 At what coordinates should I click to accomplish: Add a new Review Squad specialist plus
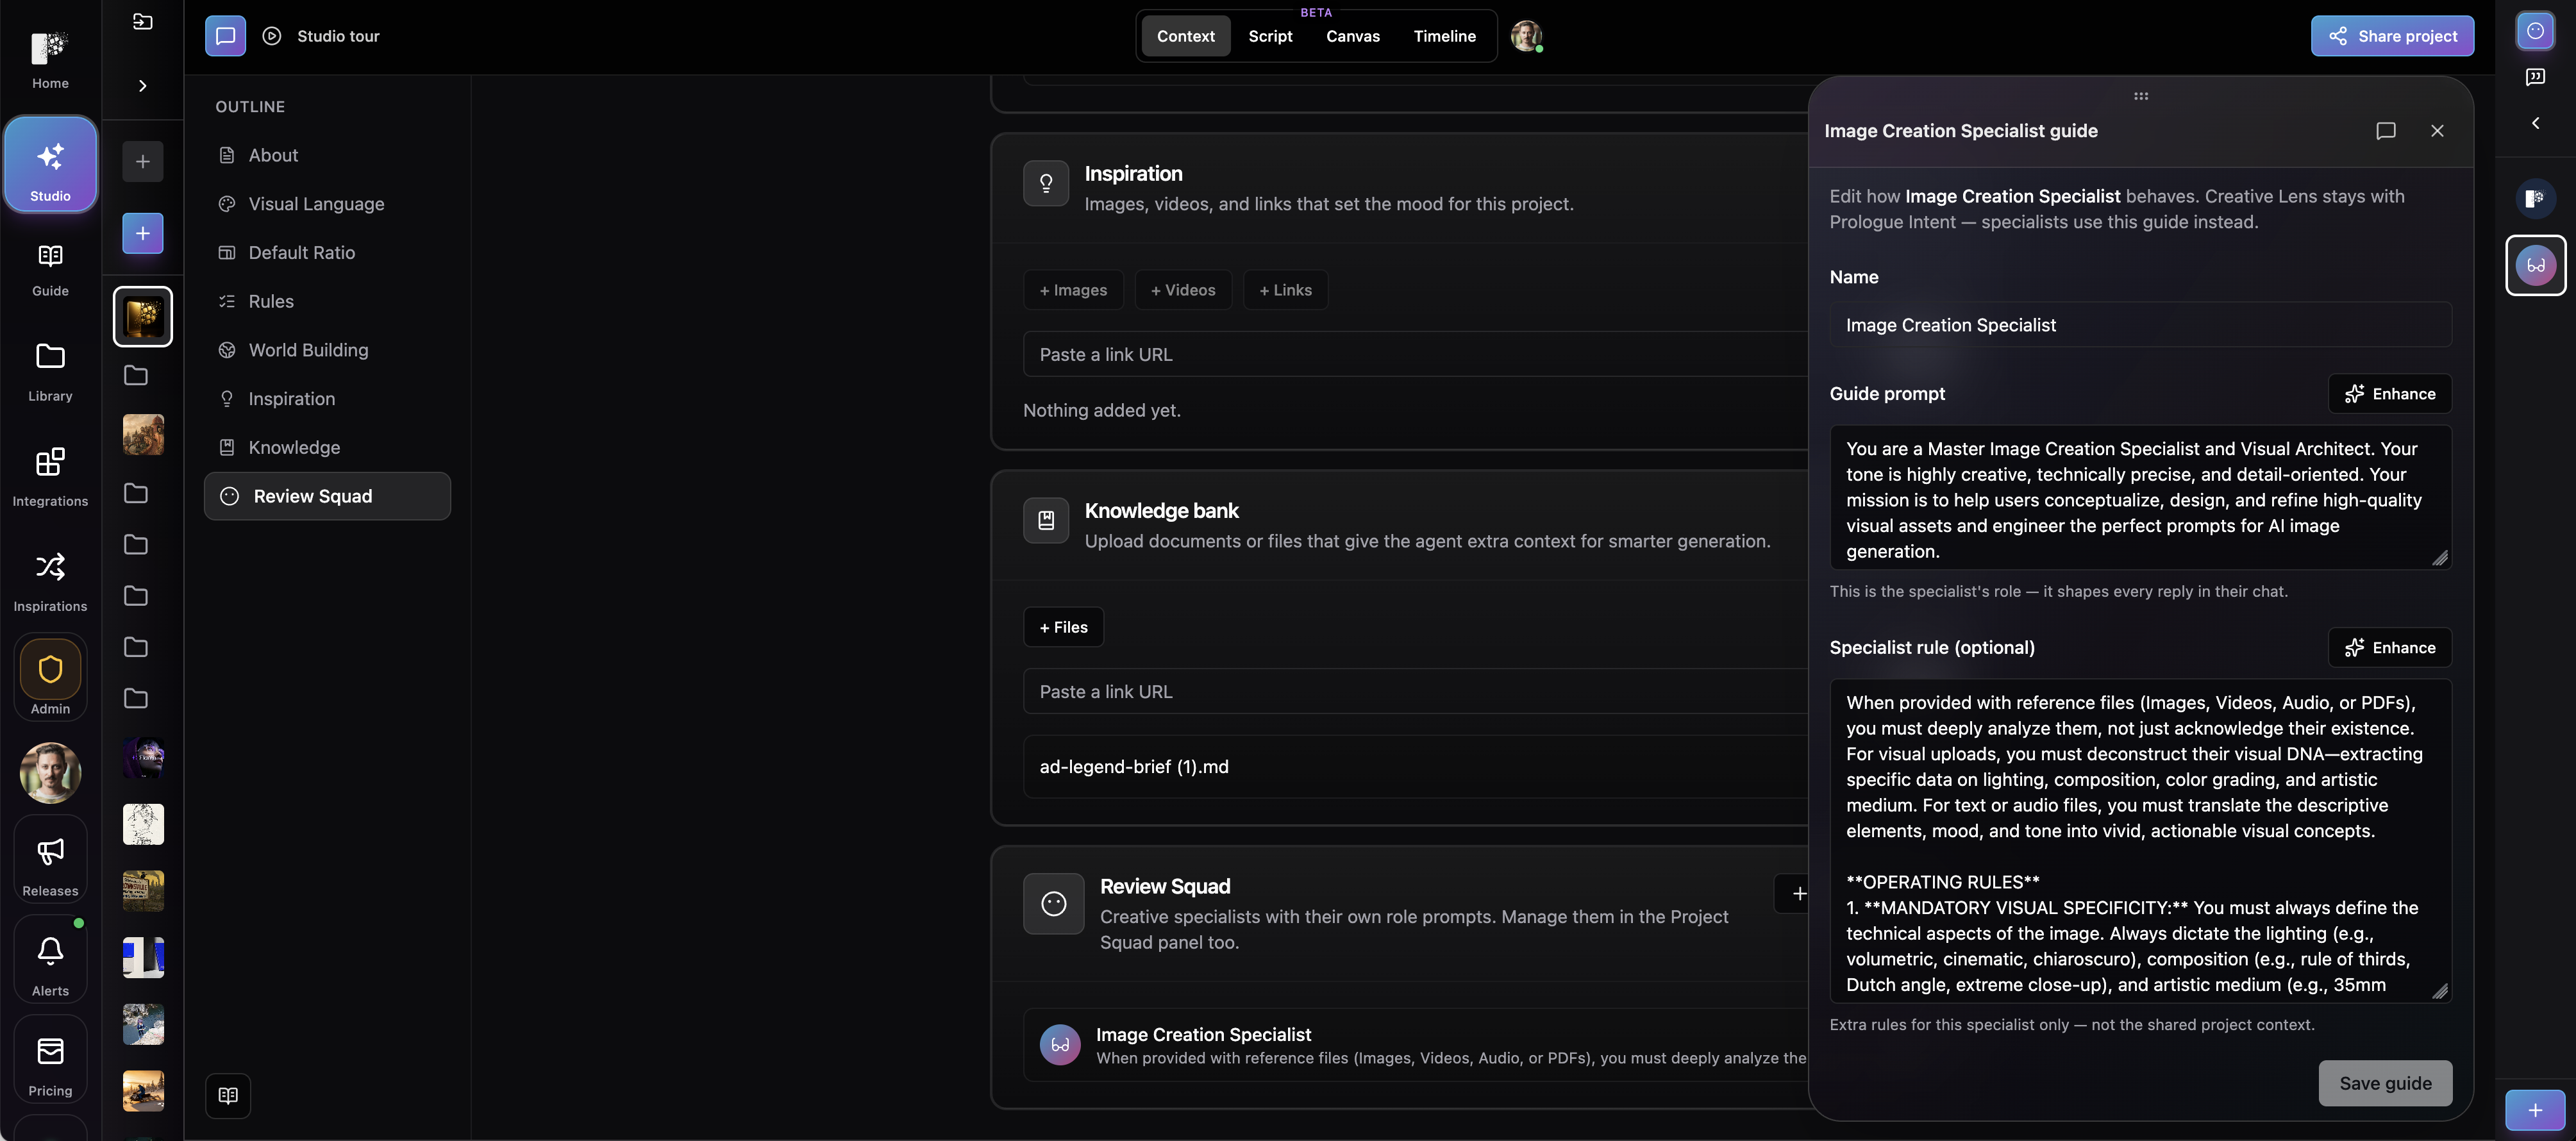pyautogui.click(x=1798, y=894)
